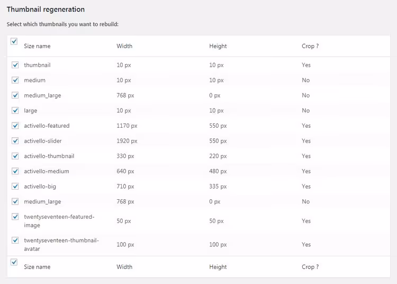This screenshot has width=397, height=284.
Task: Click the crop value 'Yes' in the thumbnail row
Action: pyautogui.click(x=306, y=65)
